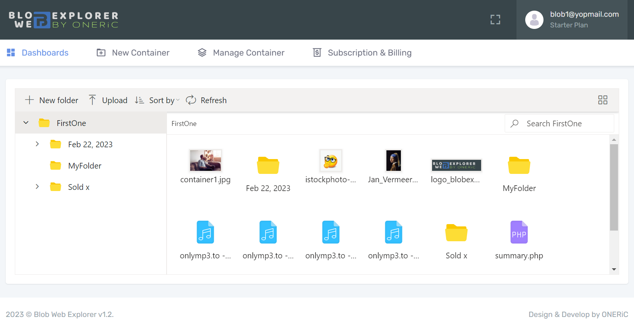Open the summary.php file icon
This screenshot has height=328, width=634.
click(x=519, y=232)
